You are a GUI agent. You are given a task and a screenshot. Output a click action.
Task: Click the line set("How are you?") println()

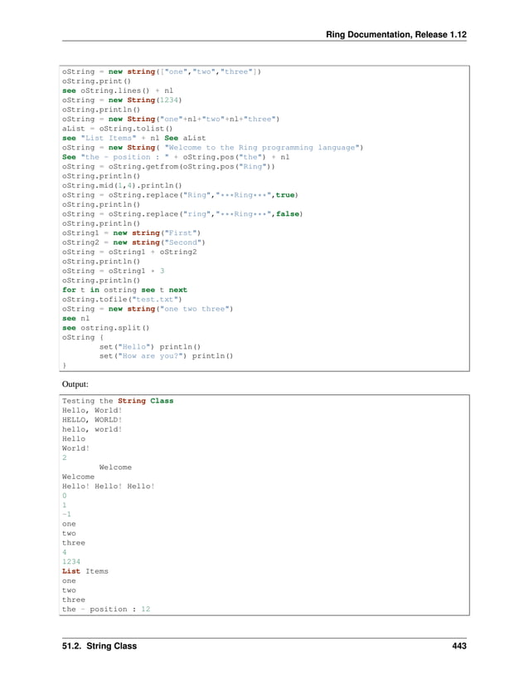pos(166,356)
